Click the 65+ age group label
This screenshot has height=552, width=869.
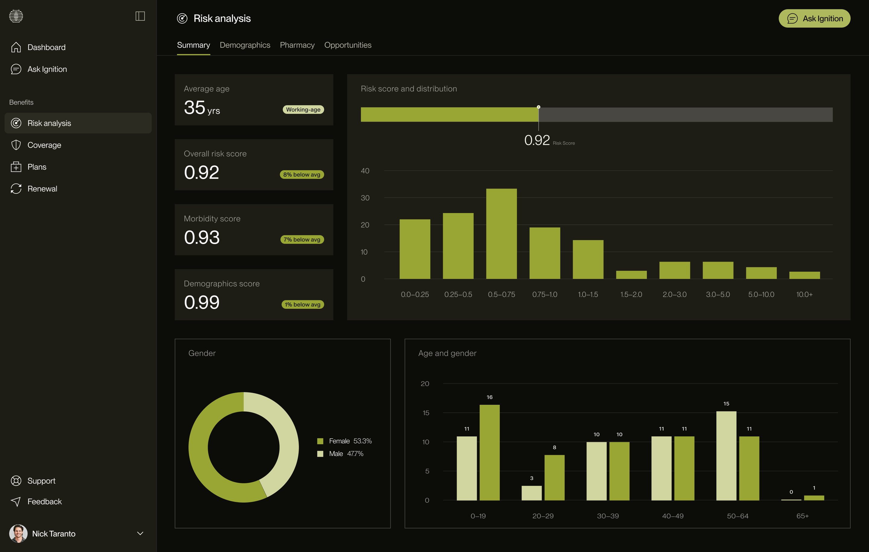click(803, 516)
